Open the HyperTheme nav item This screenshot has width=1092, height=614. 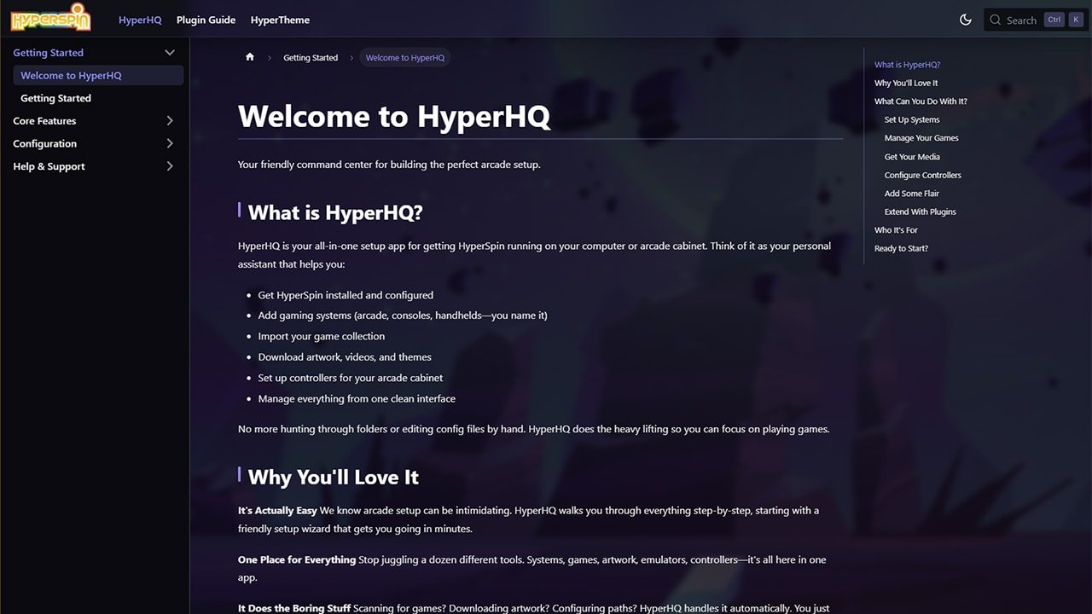pos(280,20)
